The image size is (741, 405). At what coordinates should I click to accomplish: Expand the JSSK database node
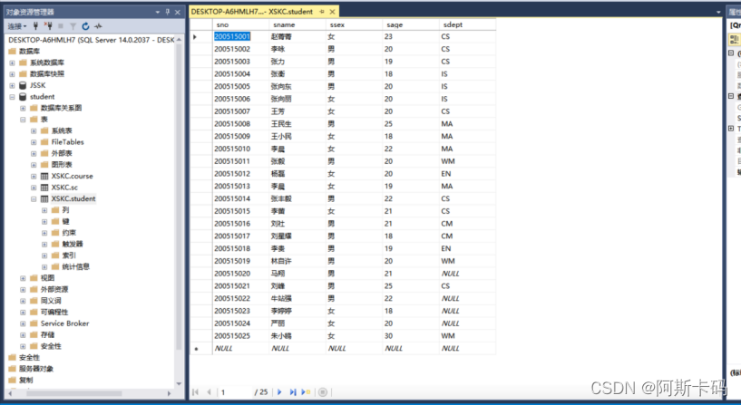click(x=13, y=85)
